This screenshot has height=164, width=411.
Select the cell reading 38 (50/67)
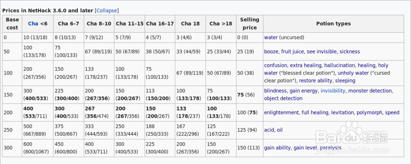(160, 52)
